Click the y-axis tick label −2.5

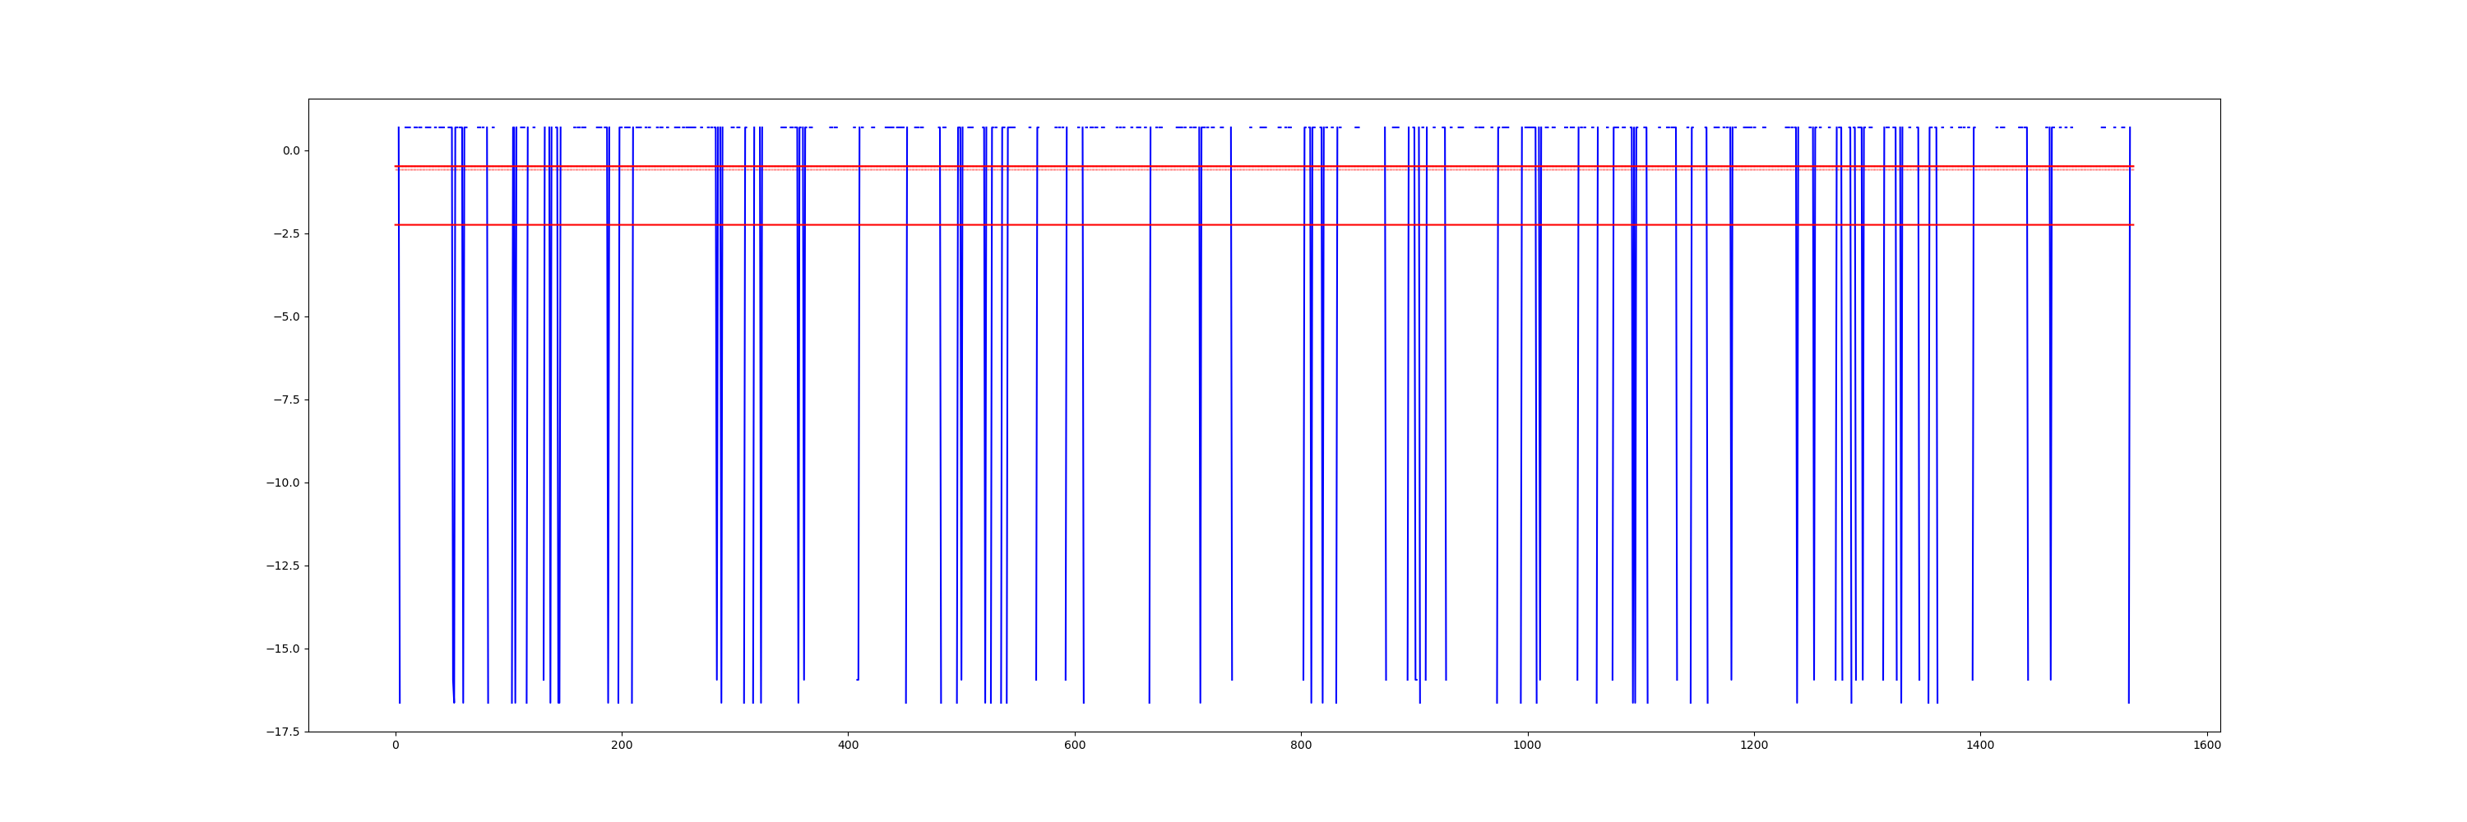click(285, 233)
